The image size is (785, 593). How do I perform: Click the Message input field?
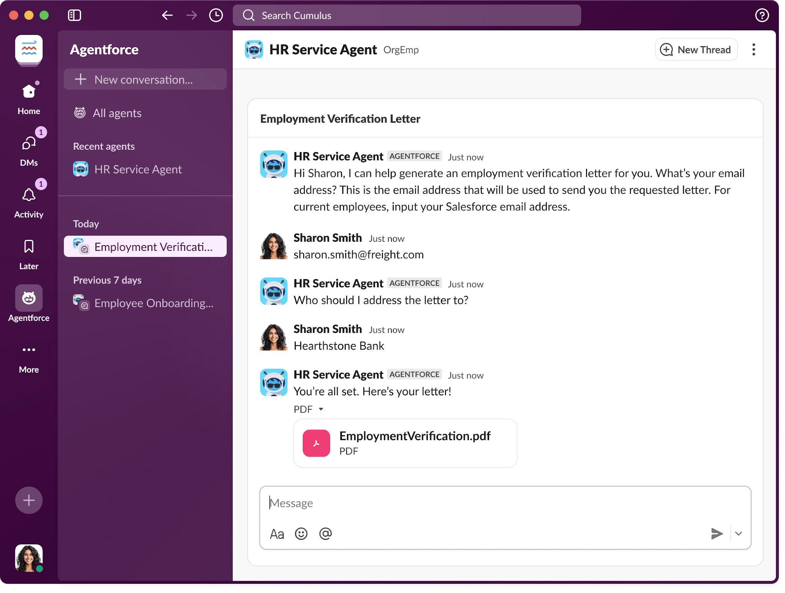point(505,503)
